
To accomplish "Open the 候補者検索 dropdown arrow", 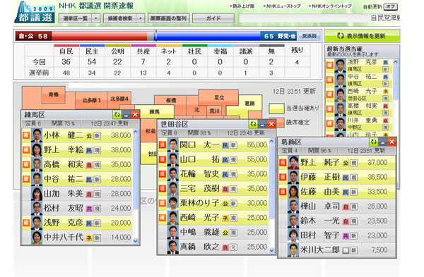I will (x=141, y=18).
